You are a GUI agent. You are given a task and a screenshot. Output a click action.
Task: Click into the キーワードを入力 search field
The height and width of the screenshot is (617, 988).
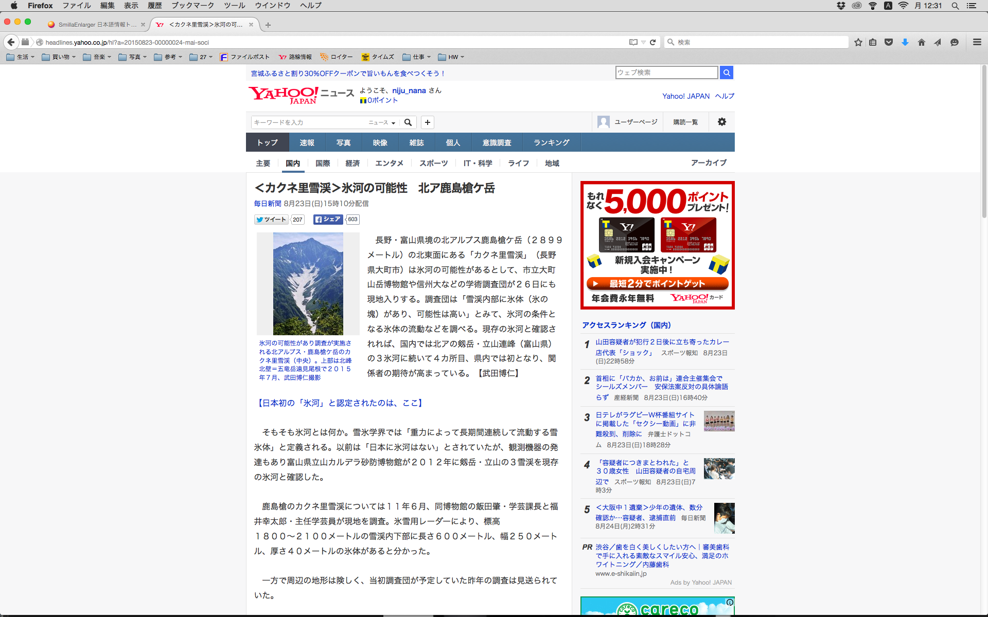(308, 122)
